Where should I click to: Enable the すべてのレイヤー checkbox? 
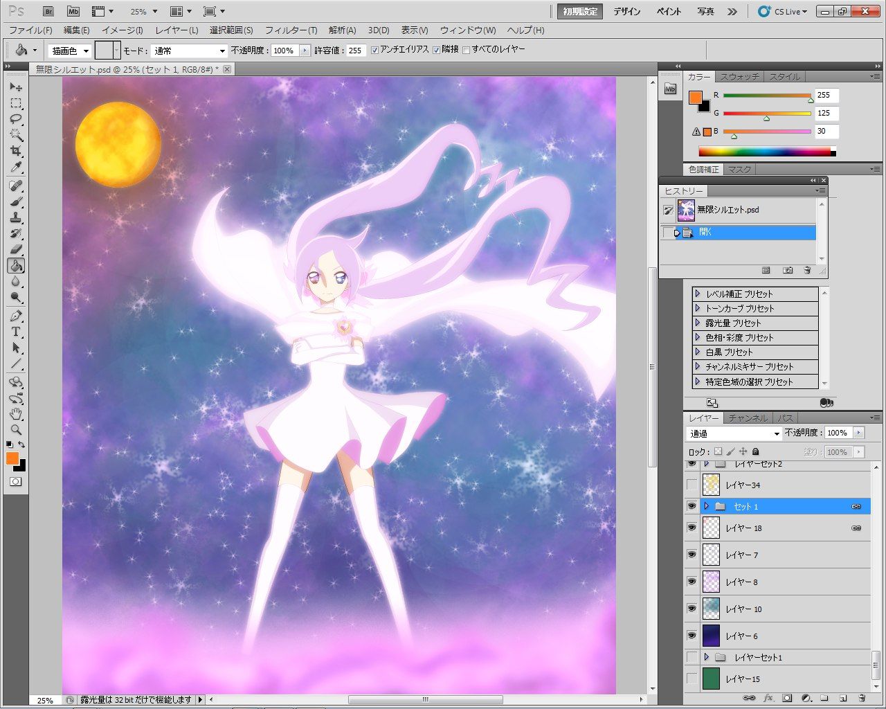[x=466, y=50]
